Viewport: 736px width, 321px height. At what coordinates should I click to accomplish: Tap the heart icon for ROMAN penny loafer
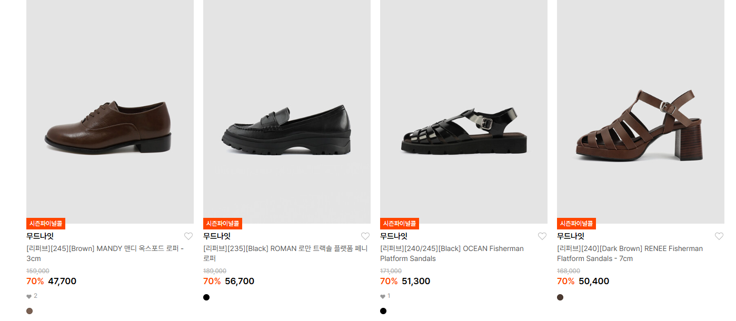pyautogui.click(x=365, y=236)
